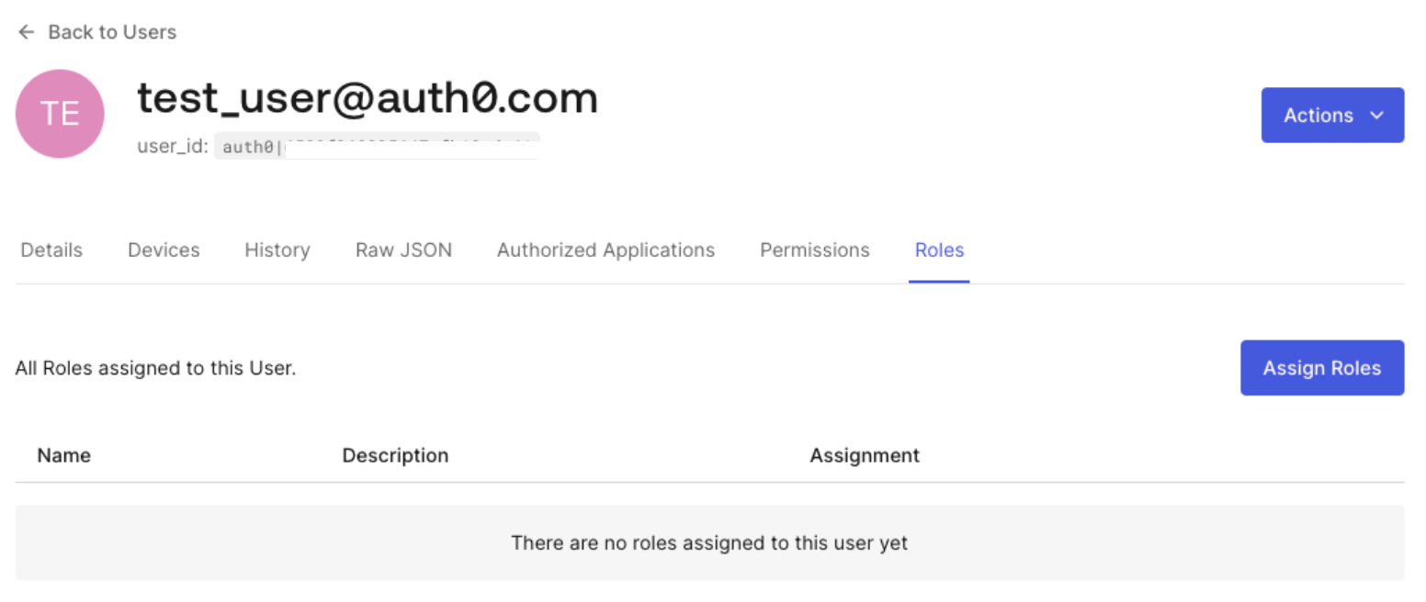This screenshot has width=1426, height=602.
Task: Open the Devices tab
Action: 163,250
